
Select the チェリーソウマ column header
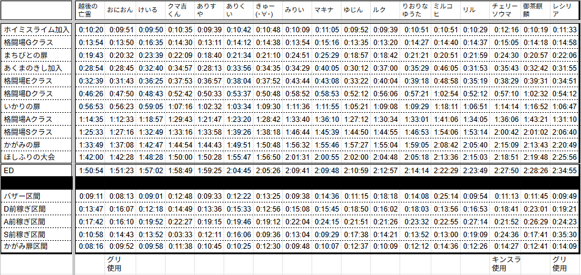(x=505, y=10)
